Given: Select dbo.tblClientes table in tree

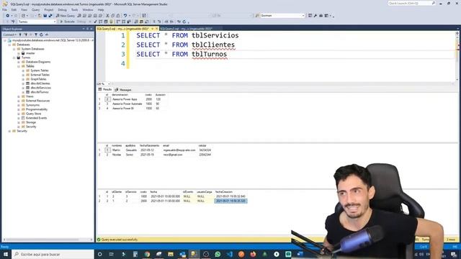Looking at the screenshot, I should click(x=40, y=83).
